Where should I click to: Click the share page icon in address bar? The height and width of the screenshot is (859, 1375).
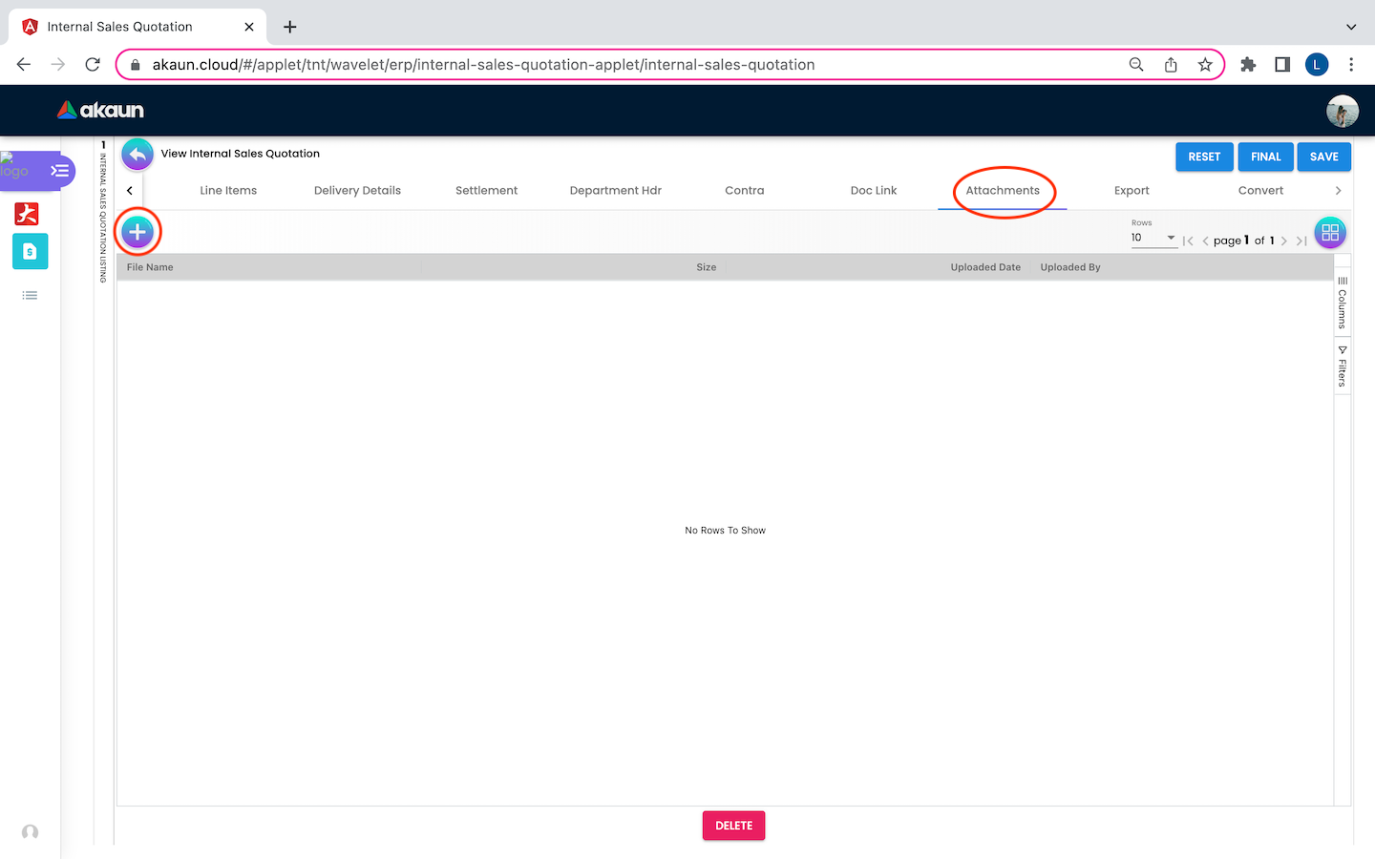point(1171,65)
